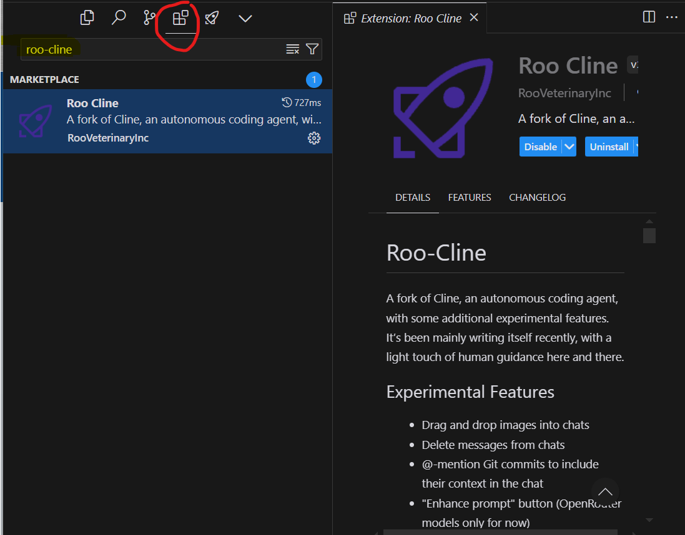Open the Disable dropdown arrow
Viewport: 685px width, 535px height.
[x=569, y=147]
